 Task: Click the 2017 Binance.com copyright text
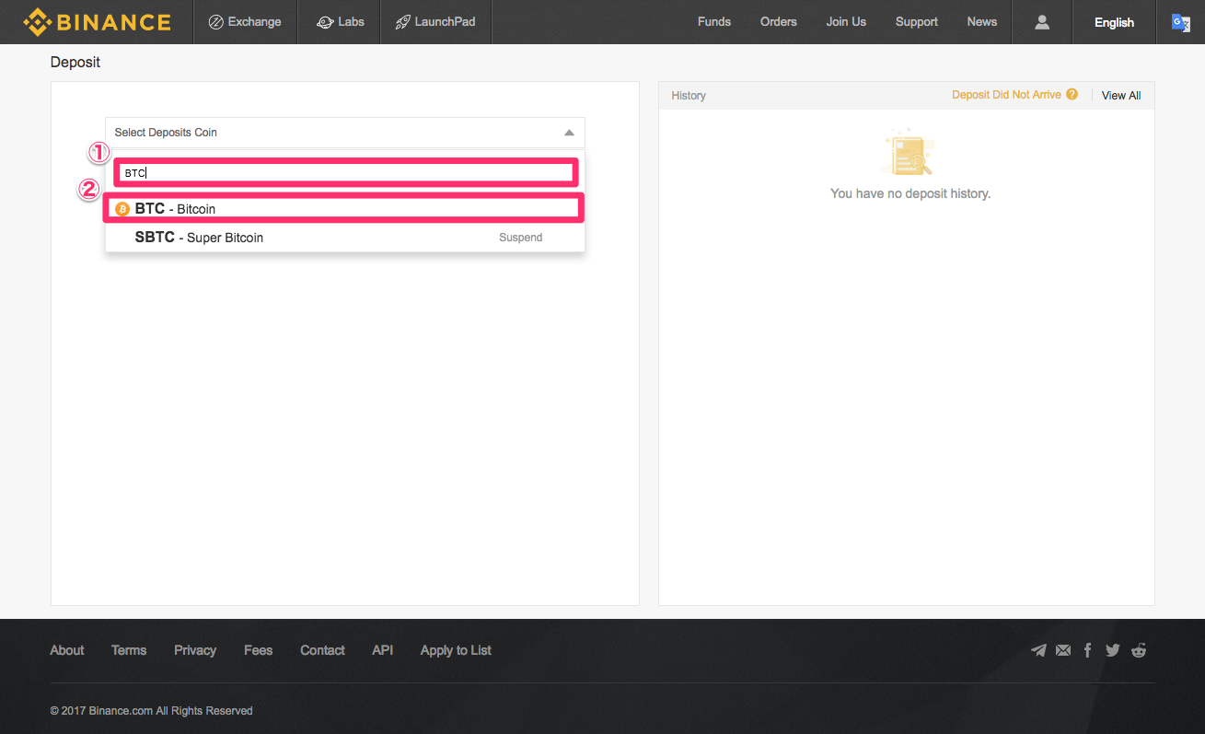[x=152, y=711]
